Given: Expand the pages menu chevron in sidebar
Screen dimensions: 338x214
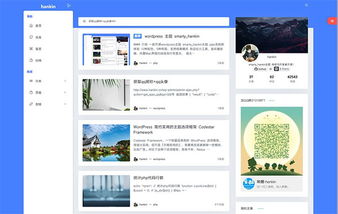Looking at the screenshot, I should coord(65,92).
